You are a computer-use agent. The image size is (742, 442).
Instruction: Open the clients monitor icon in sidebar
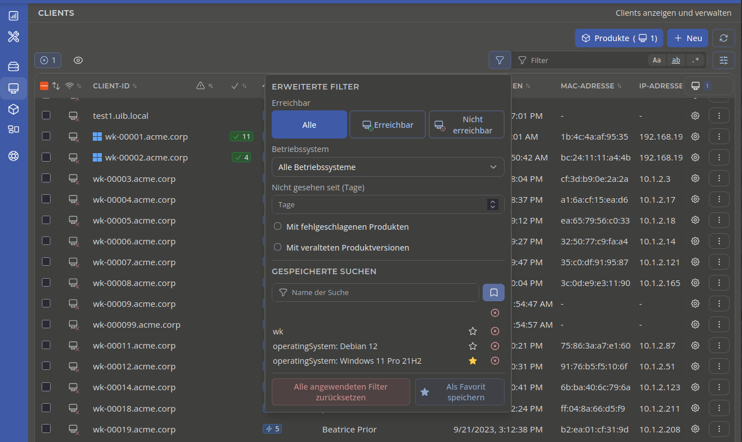tap(14, 88)
